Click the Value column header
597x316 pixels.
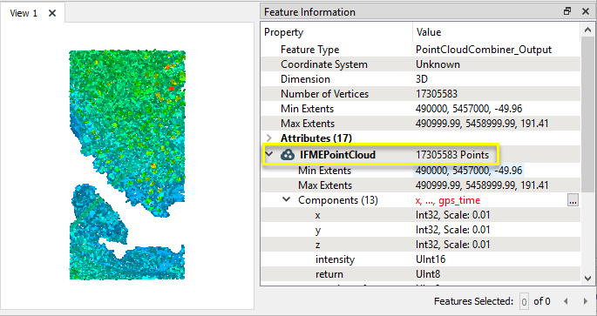point(497,32)
